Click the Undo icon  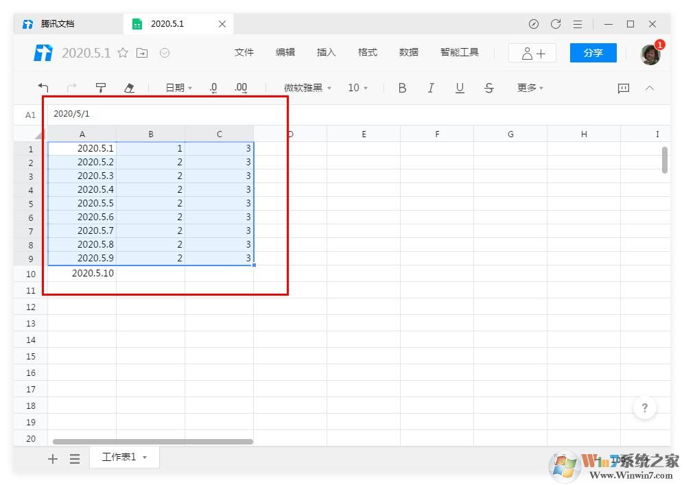tap(43, 87)
